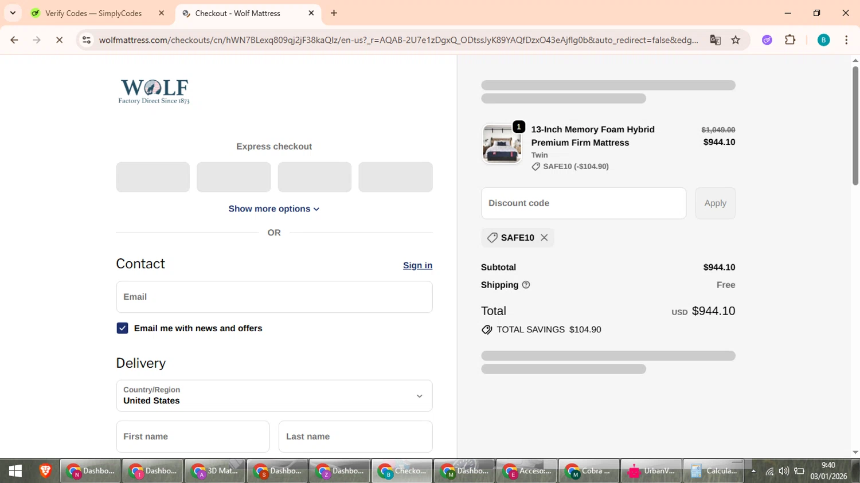Close the Verify Codes SimplyCodes tab

(162, 13)
